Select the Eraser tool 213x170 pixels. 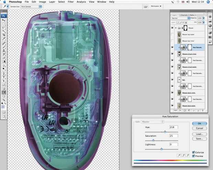(x=4, y=58)
